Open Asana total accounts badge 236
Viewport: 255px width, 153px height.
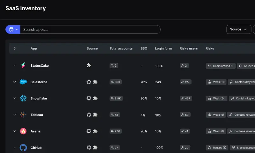click(116, 131)
